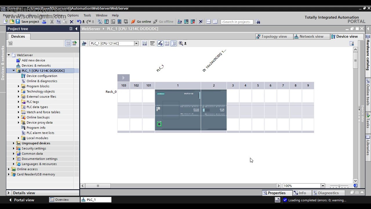Open Device configuration in the tree
Viewport: 371px width, 209px height.
(x=42, y=76)
